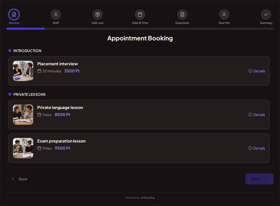This screenshot has width=280, height=206.
Task: Click the Next button
Action: tap(259, 179)
